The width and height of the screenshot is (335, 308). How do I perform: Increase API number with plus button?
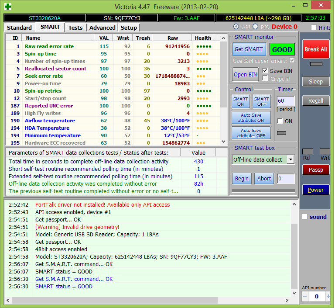click(328, 297)
